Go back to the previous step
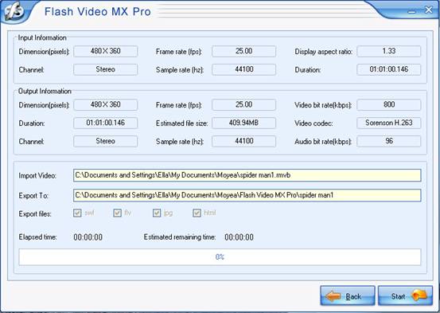The height and width of the screenshot is (313, 440). (x=348, y=295)
